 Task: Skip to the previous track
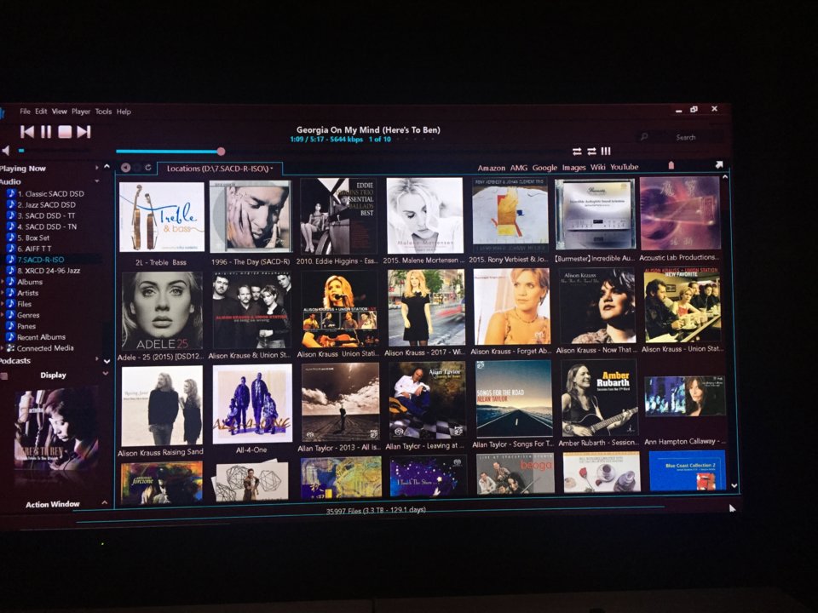[x=27, y=132]
